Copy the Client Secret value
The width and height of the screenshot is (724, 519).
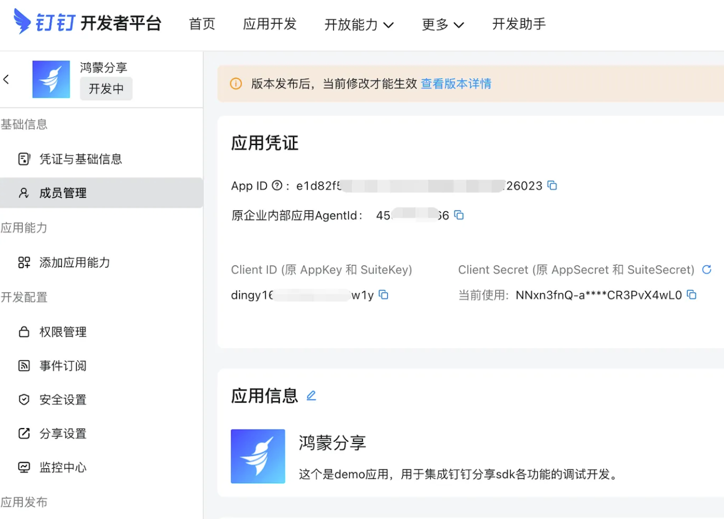[x=691, y=295]
